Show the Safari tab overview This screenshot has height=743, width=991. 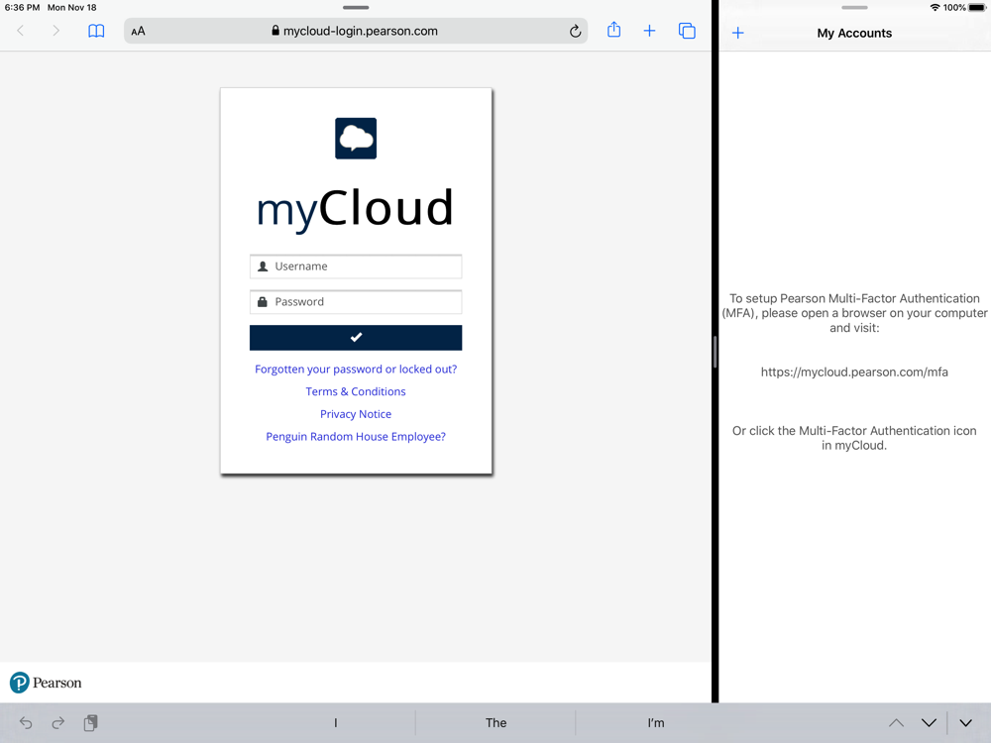click(x=687, y=31)
